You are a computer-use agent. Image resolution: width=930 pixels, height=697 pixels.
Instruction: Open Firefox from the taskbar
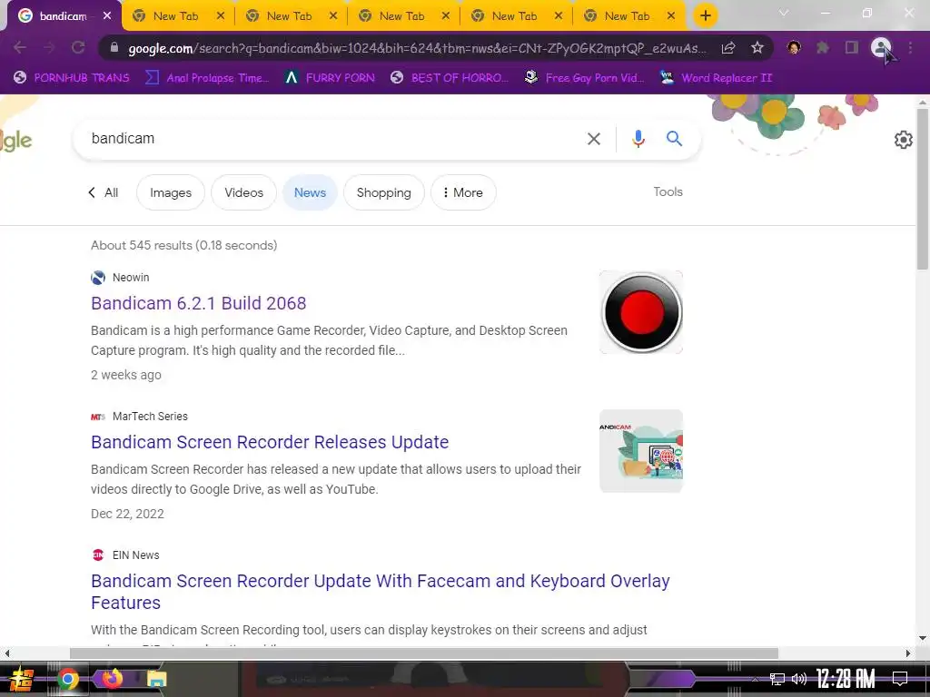tap(112, 678)
